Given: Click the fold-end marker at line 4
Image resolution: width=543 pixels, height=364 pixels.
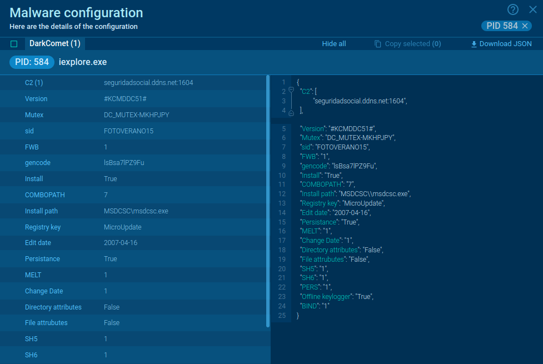Looking at the screenshot, I should (x=291, y=113).
